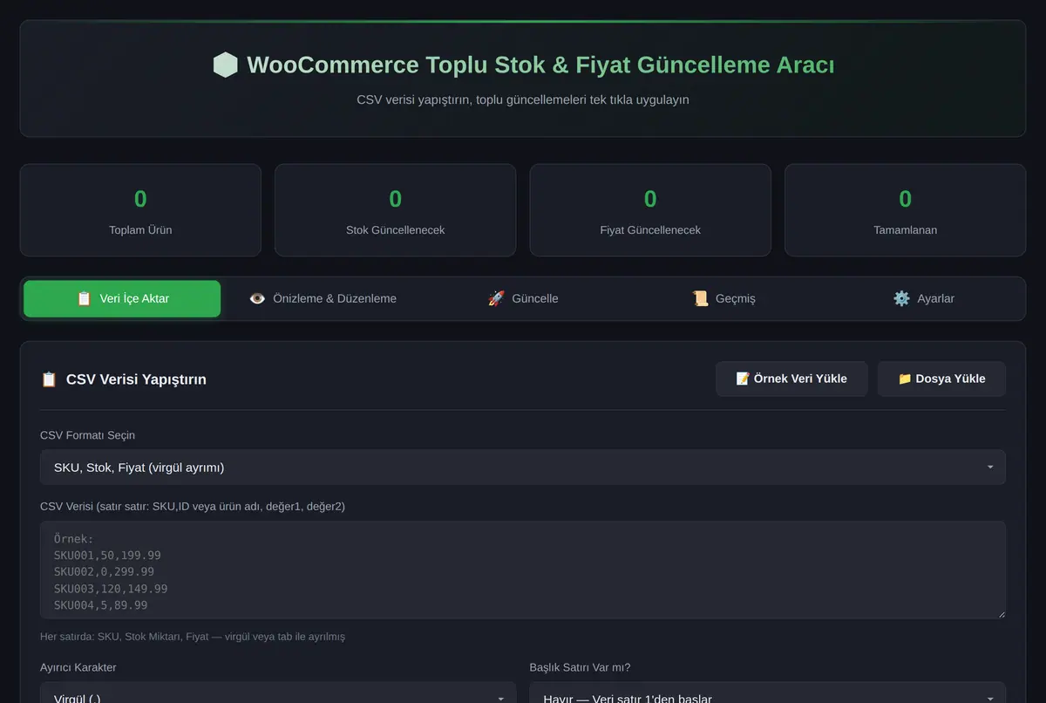Open the Önizleme & Düzenleme tab
This screenshot has height=703, width=1046.
tap(323, 298)
